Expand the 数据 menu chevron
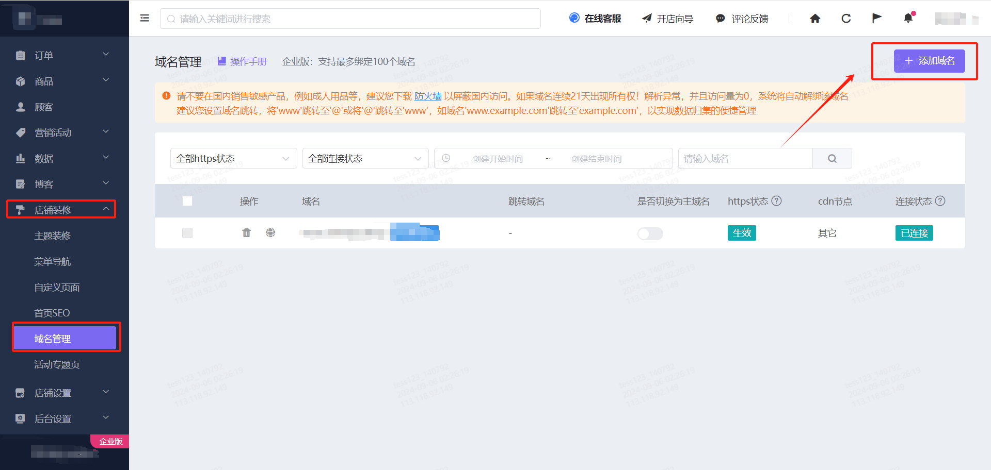This screenshot has width=991, height=470. click(106, 157)
